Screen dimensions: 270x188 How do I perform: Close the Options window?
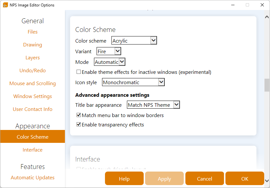tap(262, 5)
